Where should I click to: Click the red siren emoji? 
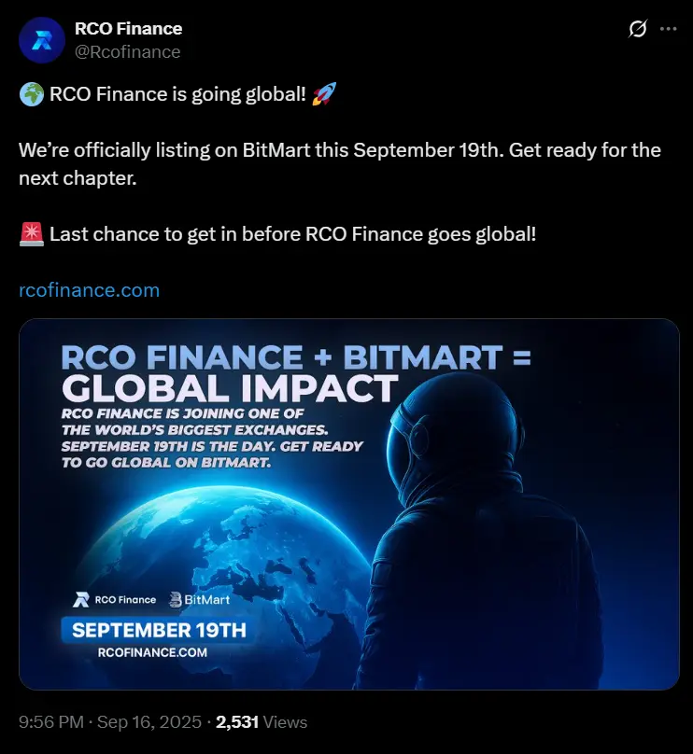31,234
